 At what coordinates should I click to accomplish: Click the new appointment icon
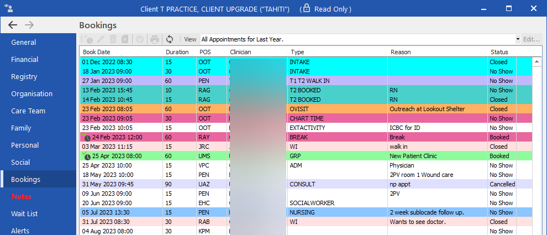tap(87, 39)
